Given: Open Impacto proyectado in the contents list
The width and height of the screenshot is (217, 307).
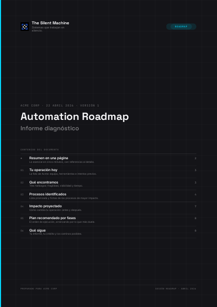Looking at the screenshot, I should pos(109,208).
